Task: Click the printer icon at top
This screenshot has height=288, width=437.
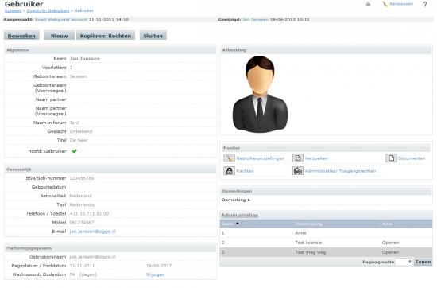Action: pos(368,4)
